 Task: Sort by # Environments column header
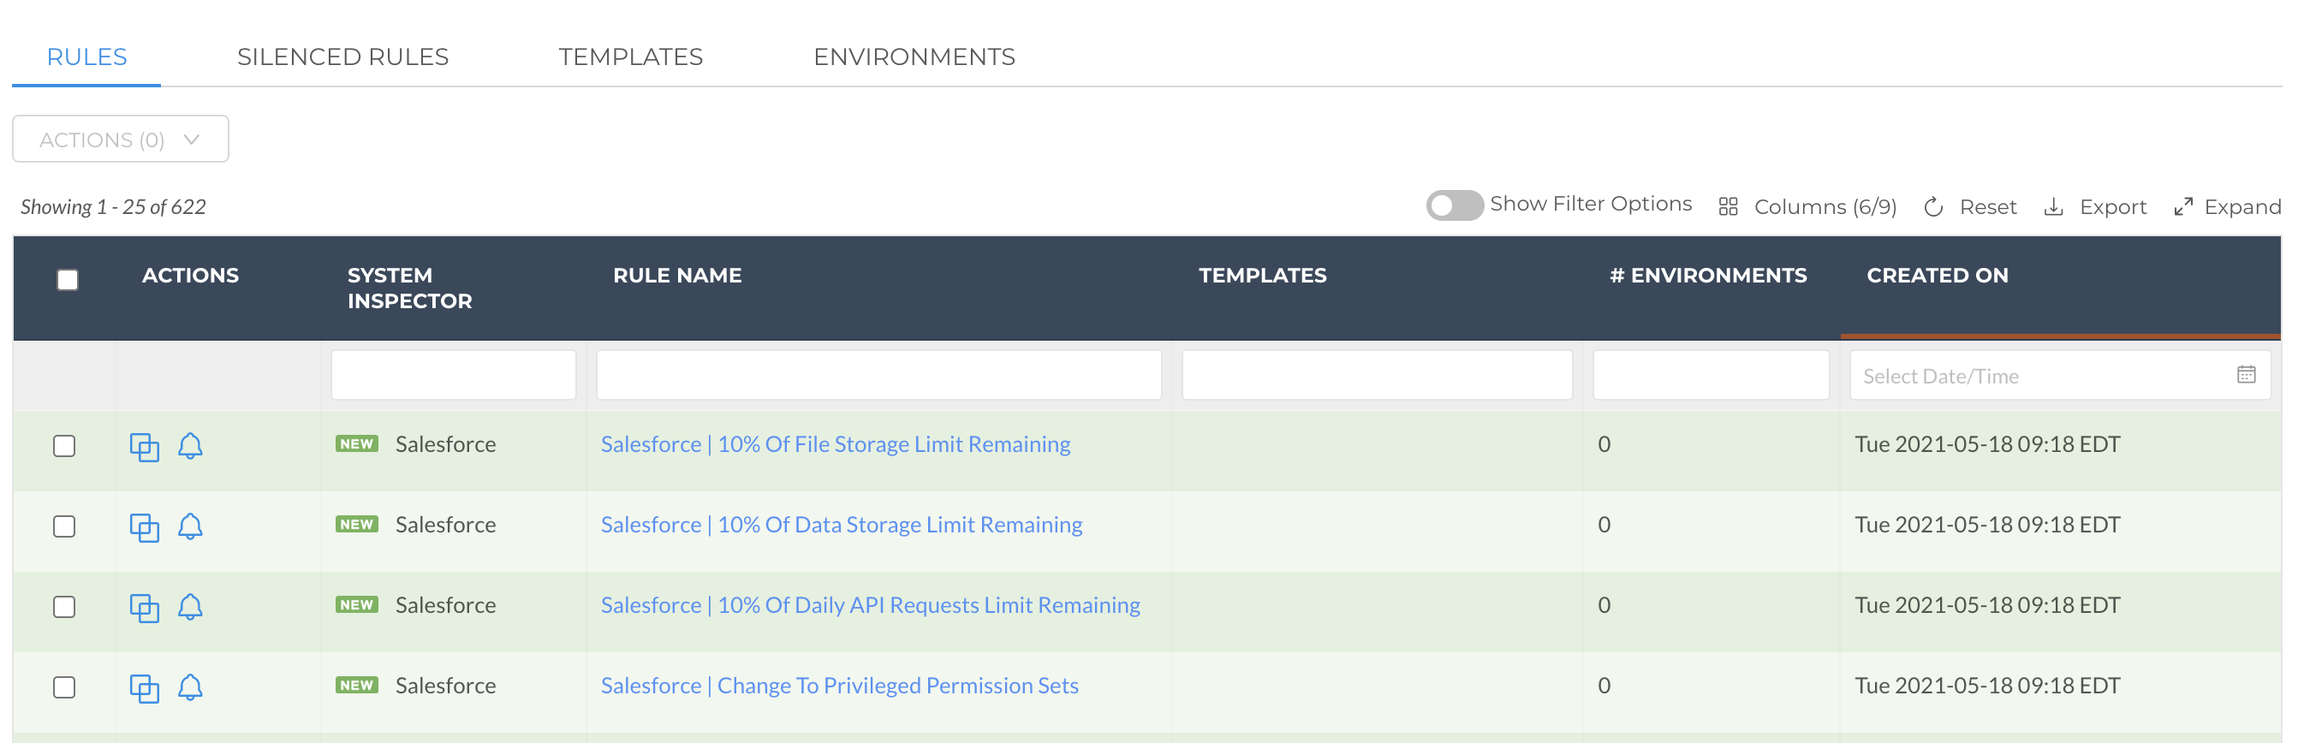pos(1707,276)
